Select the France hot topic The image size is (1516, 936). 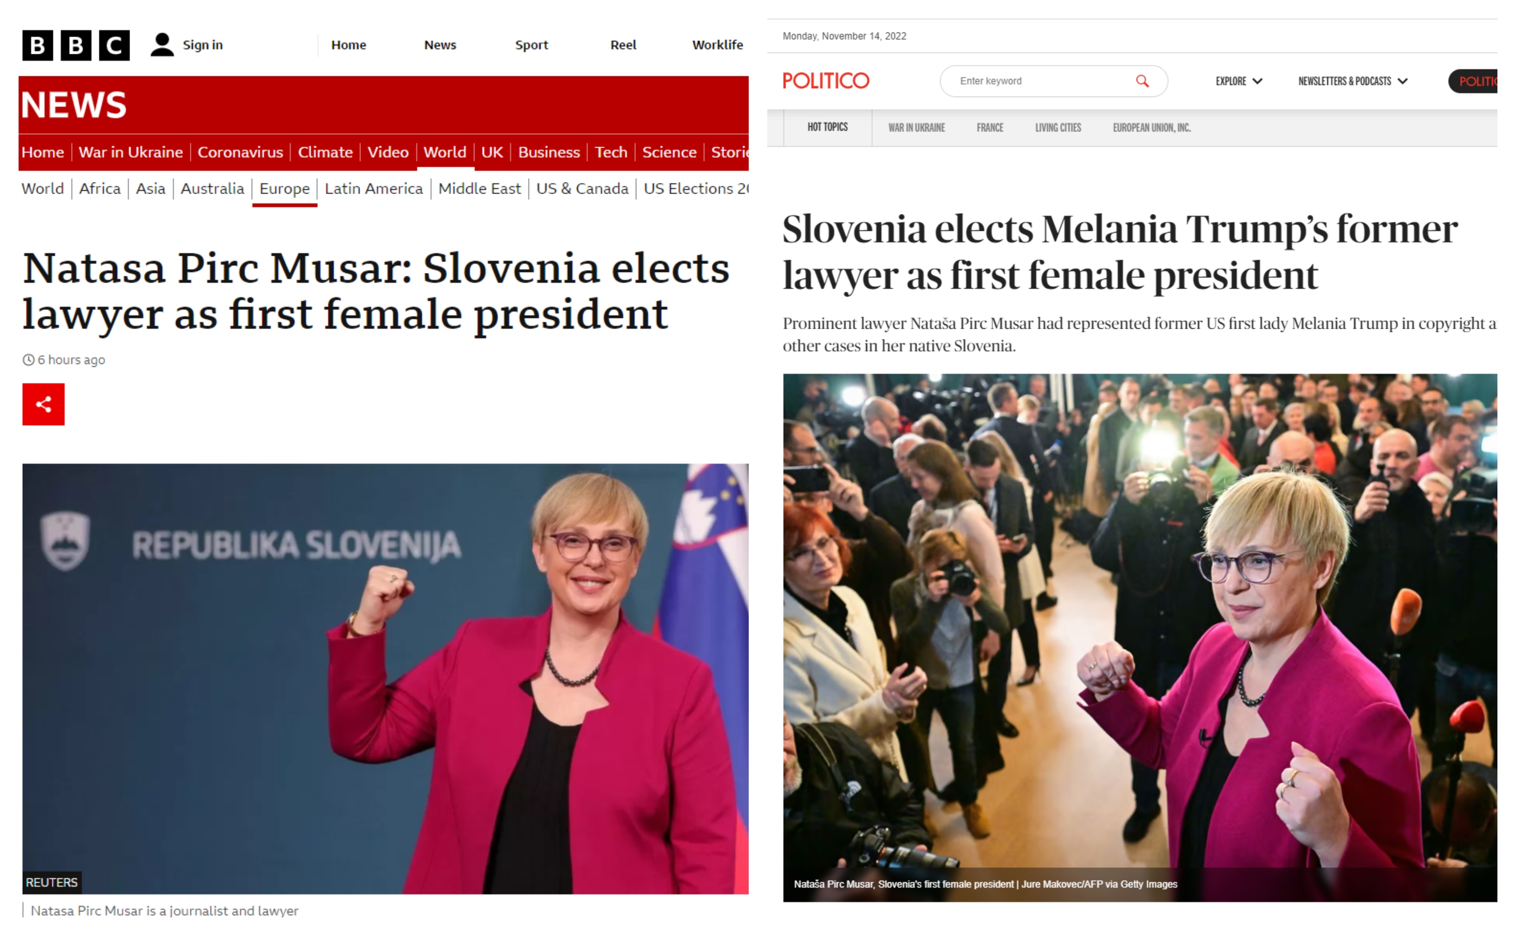click(989, 128)
